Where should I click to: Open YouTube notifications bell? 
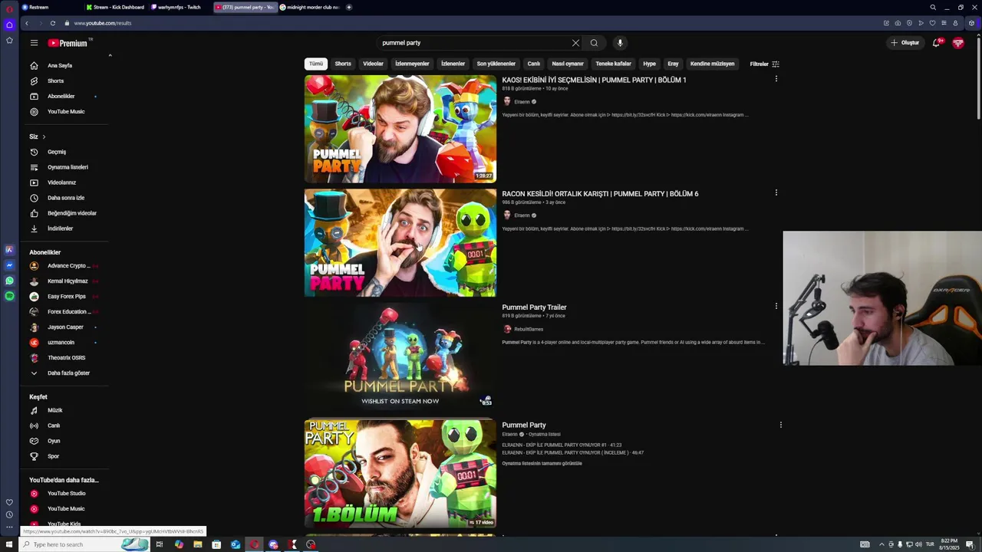[x=936, y=43]
